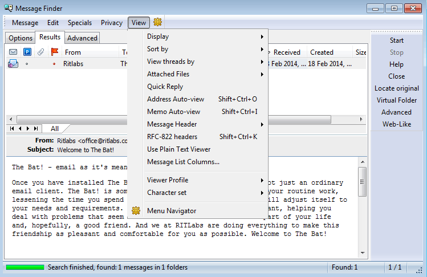Switch to the Advanced tab
Viewport: 427px width, 277px height.
pos(82,38)
